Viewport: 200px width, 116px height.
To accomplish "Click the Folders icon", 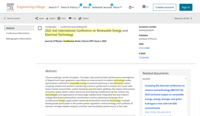I will [x=80, y=18].
